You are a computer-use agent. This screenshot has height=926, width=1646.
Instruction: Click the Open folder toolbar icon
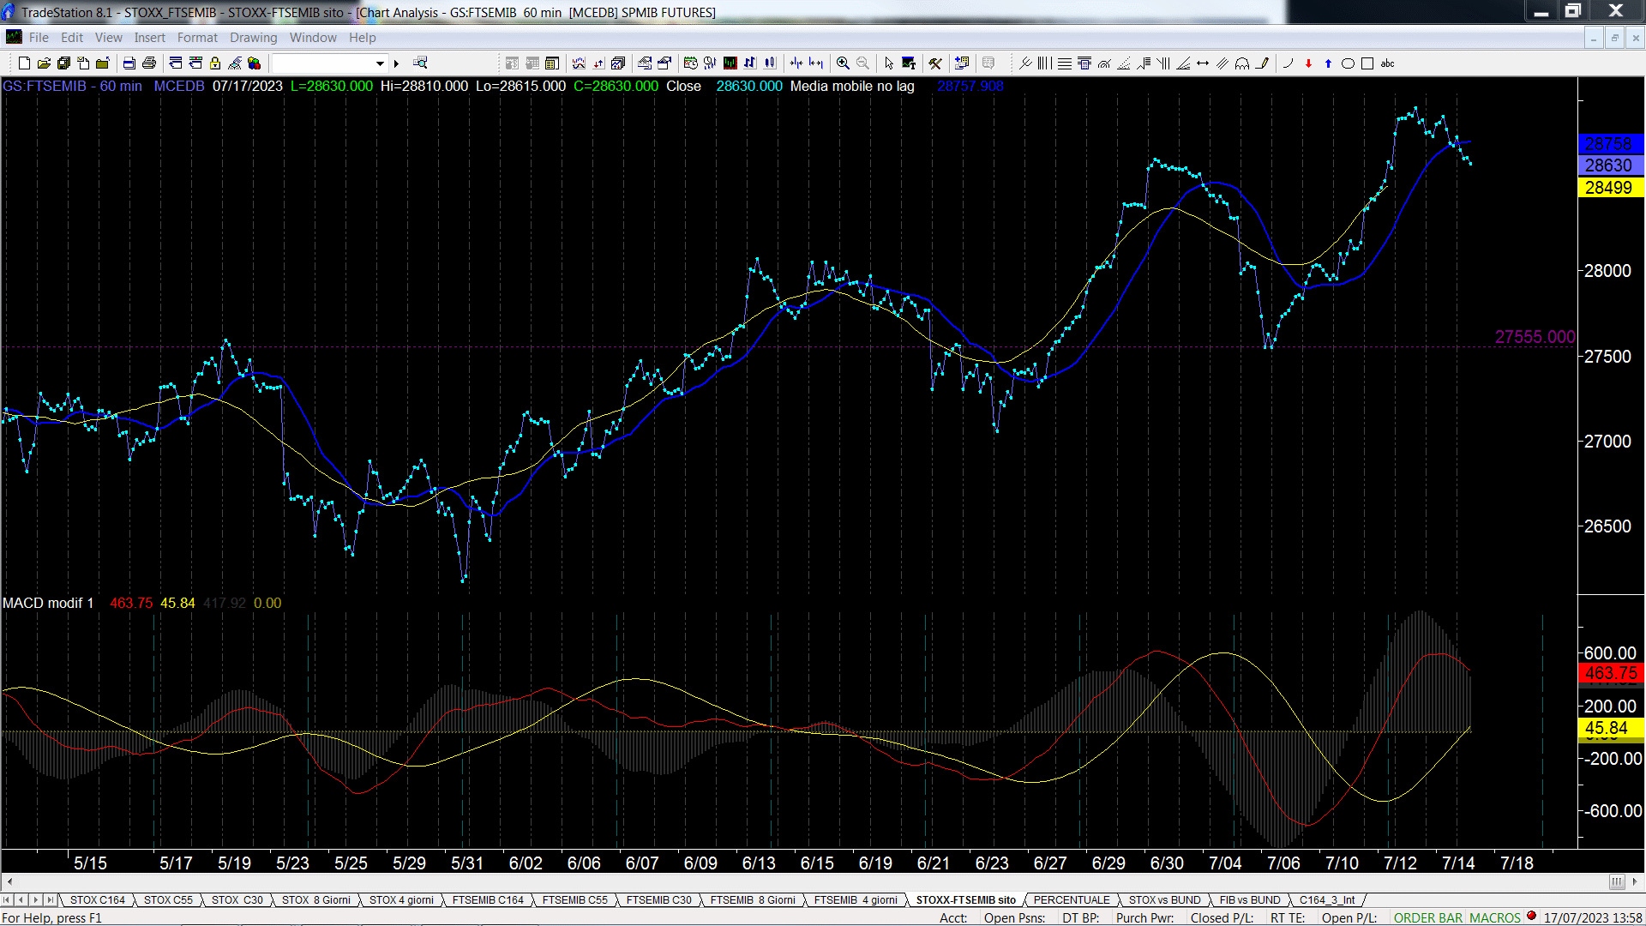pos(44,63)
